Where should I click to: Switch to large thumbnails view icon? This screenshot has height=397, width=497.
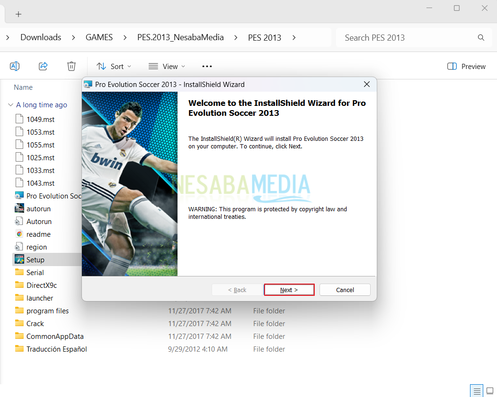[490, 391]
